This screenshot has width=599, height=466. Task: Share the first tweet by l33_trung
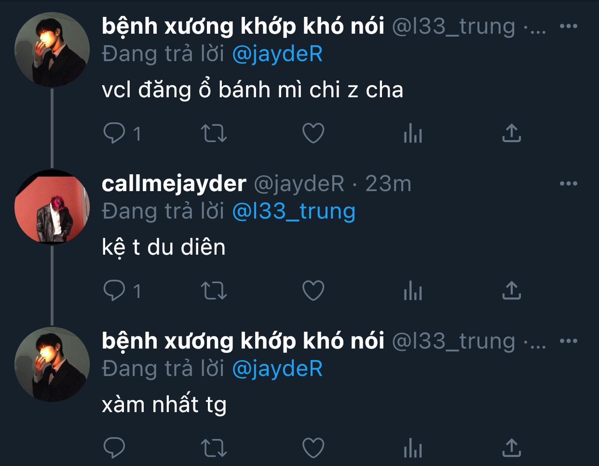(x=512, y=133)
